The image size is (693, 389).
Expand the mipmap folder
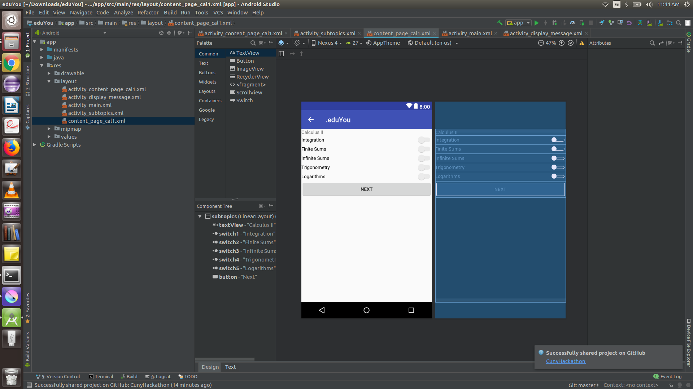pos(49,129)
